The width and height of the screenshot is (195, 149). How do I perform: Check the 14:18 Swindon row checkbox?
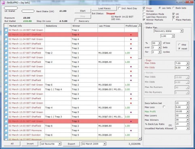(x=6, y=135)
